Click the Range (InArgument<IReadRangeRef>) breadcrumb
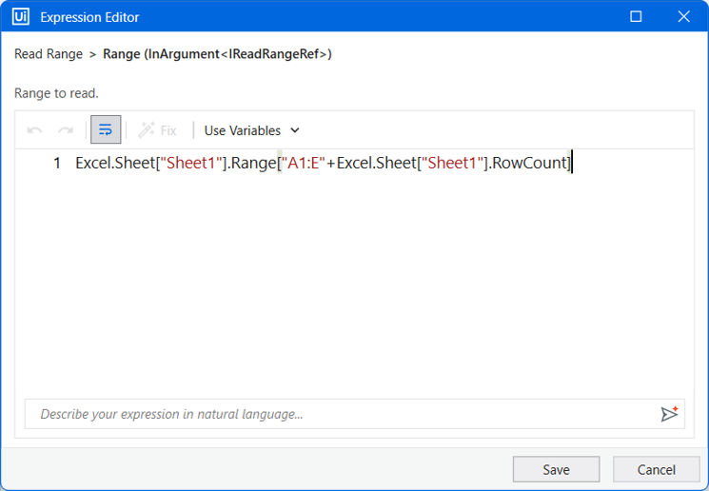 (x=217, y=54)
